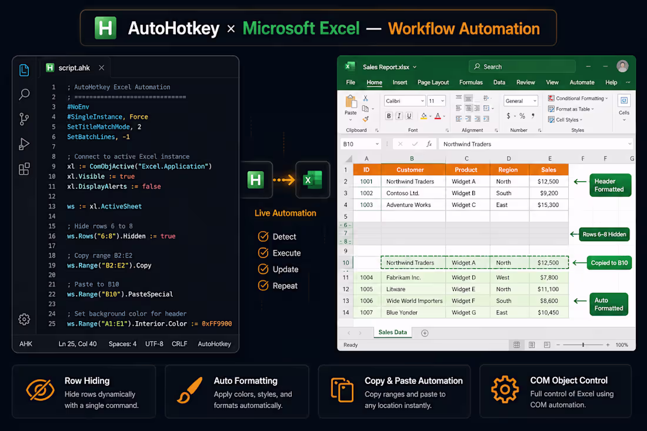The image size is (647, 431).
Task: Expand the formula bar chevron
Action: 629,144
